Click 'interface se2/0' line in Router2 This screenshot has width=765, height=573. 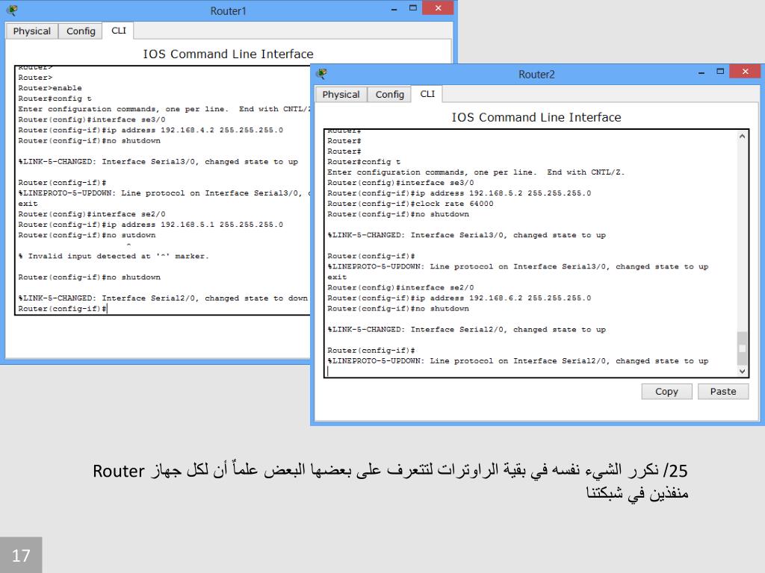[x=400, y=288]
